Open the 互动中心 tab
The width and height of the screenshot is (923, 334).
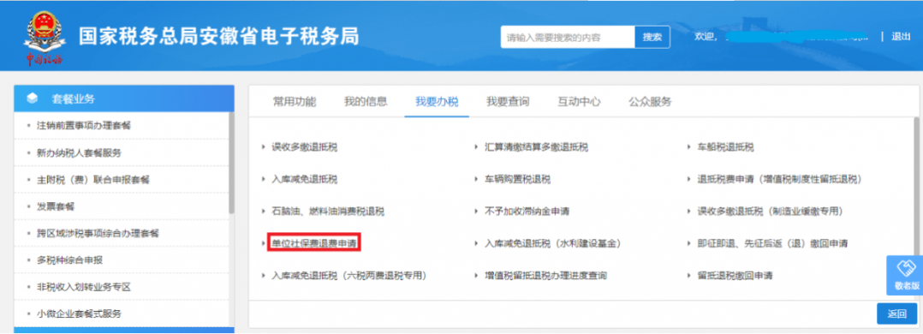tap(579, 101)
